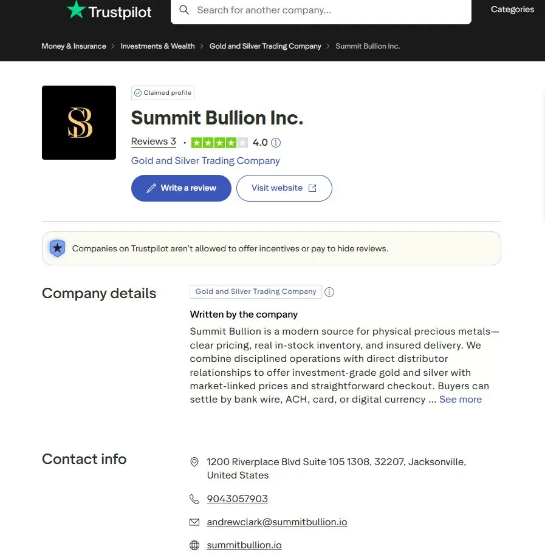
Task: Navigate to Gold and Silver Trading Company breadcrumb
Action: tap(265, 46)
